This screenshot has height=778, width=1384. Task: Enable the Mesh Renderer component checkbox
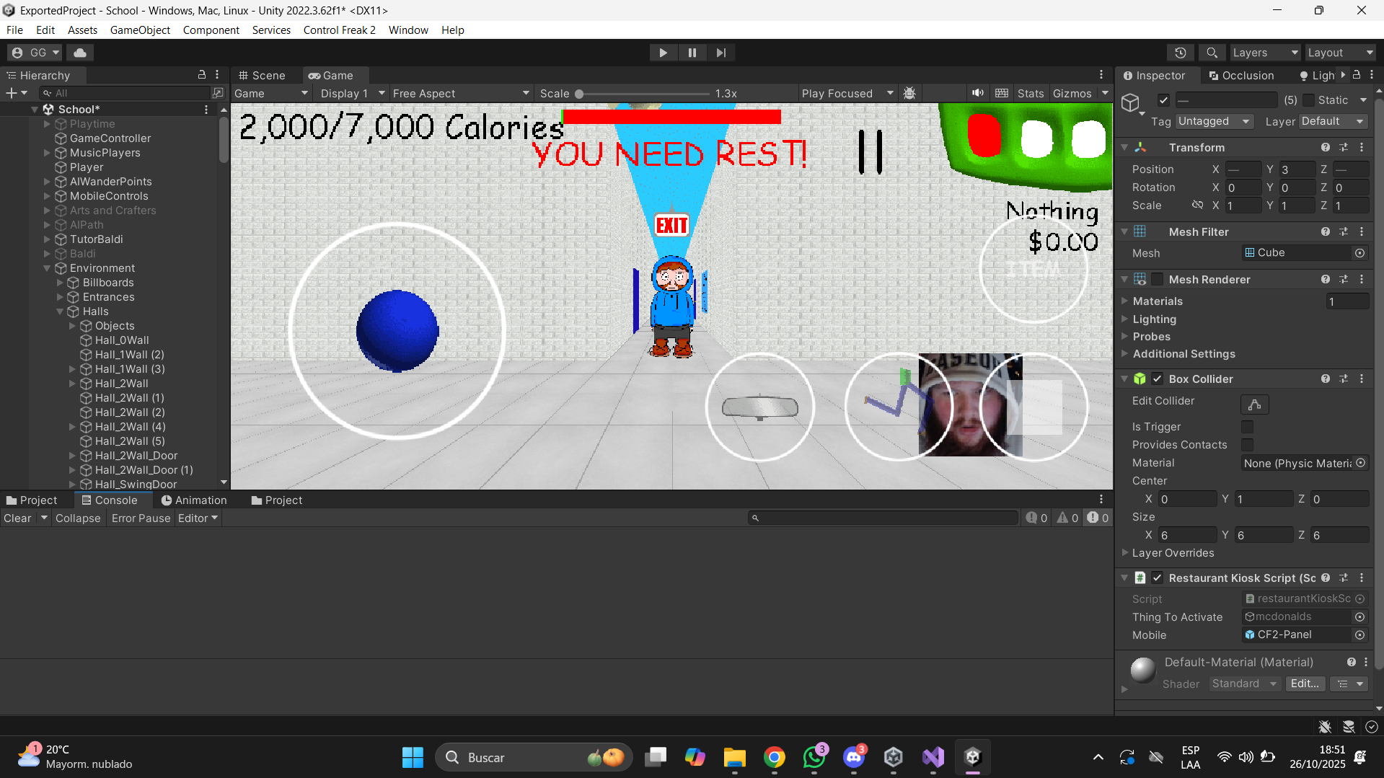pos(1158,279)
